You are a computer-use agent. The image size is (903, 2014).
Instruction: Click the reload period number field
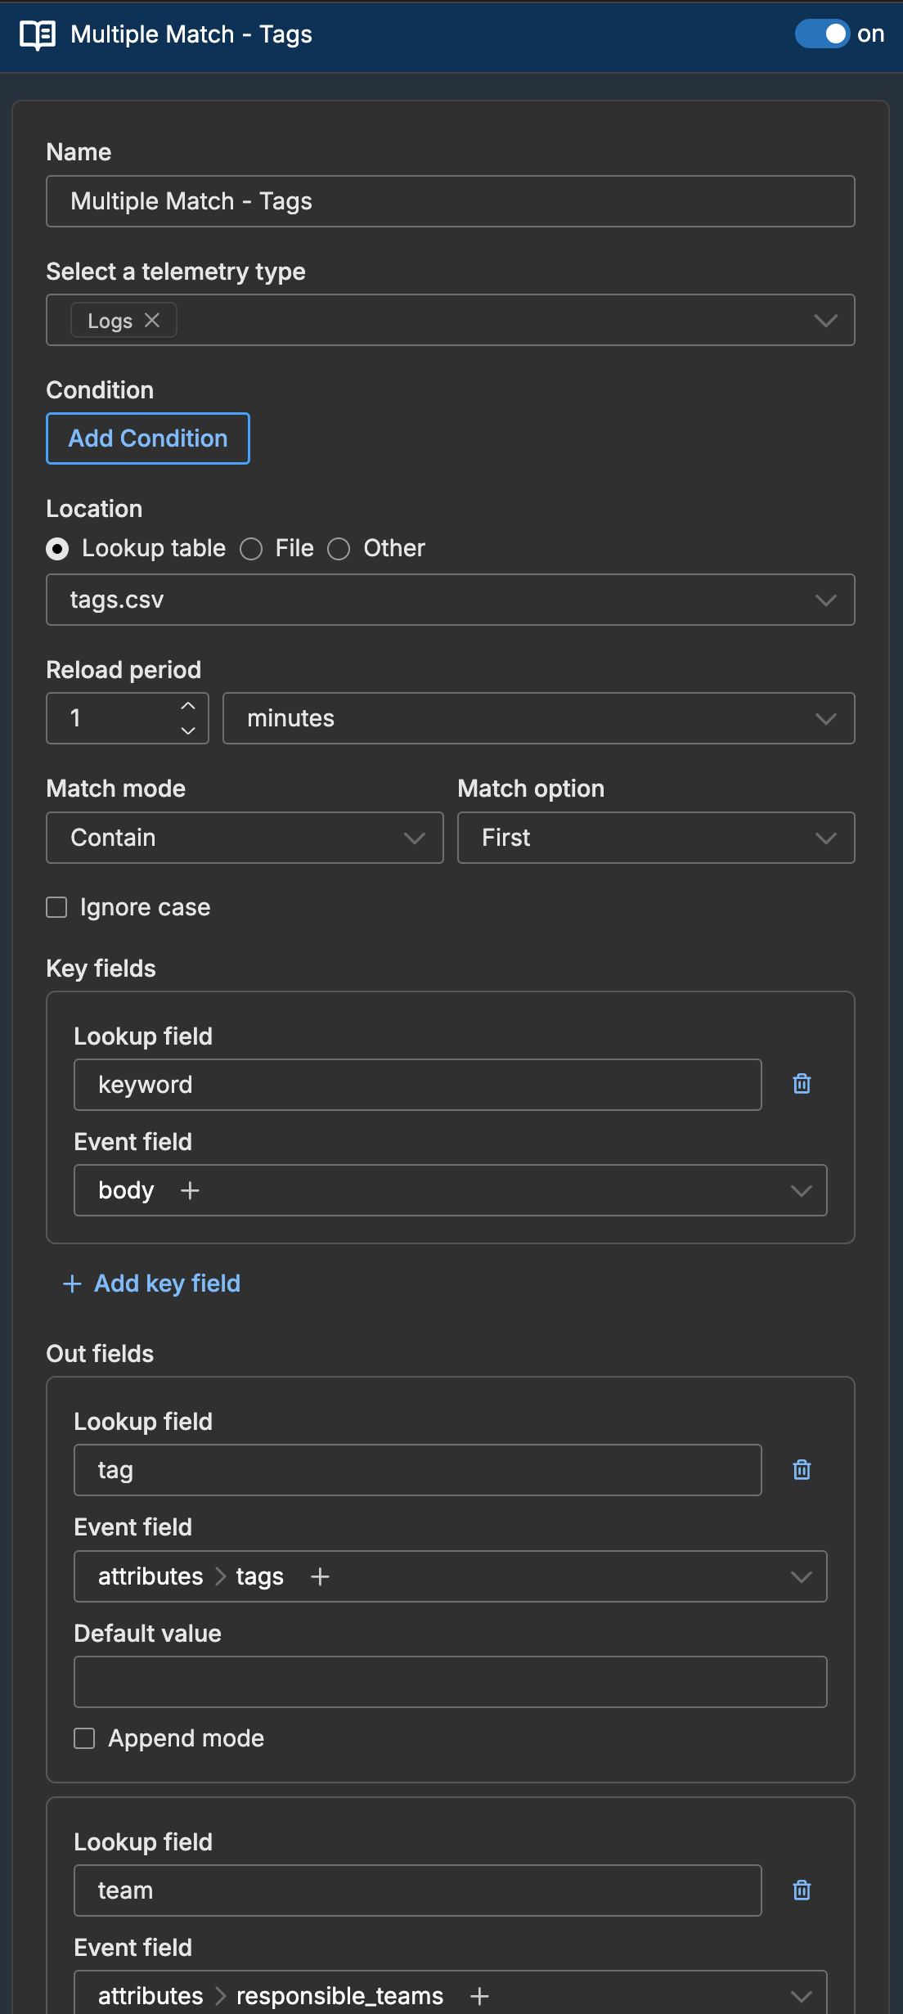[128, 718]
